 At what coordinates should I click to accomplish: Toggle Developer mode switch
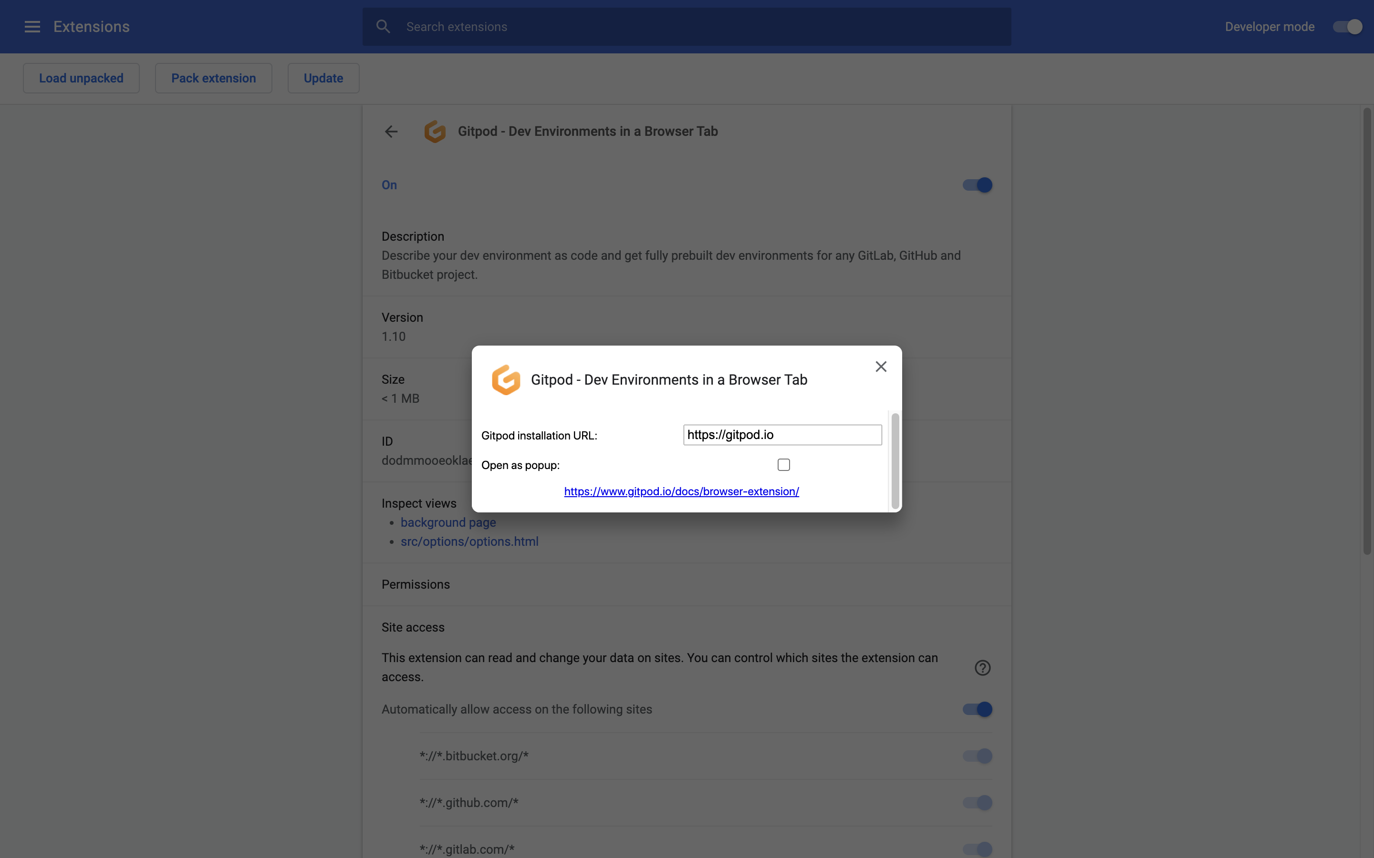click(1347, 27)
